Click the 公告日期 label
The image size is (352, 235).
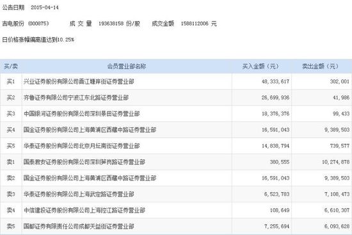pos(13,8)
